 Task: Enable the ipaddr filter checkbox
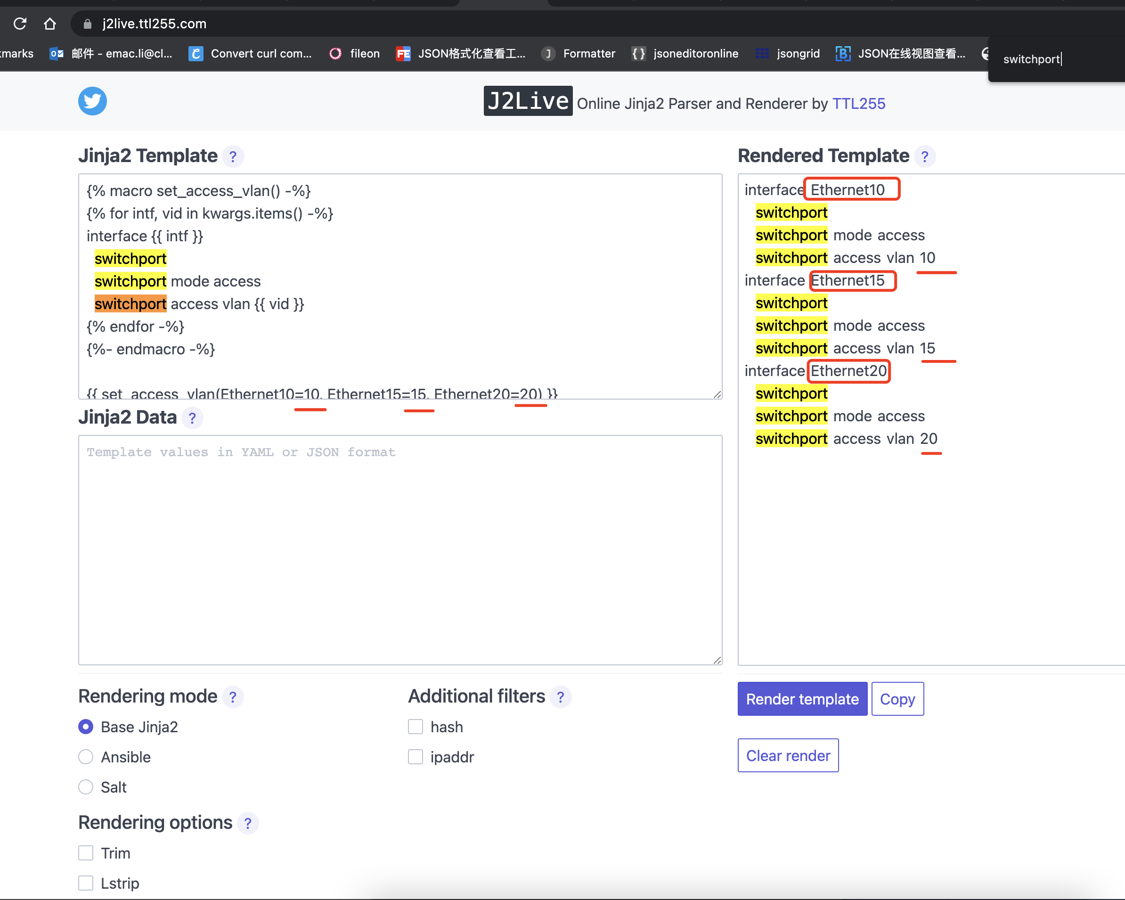416,757
